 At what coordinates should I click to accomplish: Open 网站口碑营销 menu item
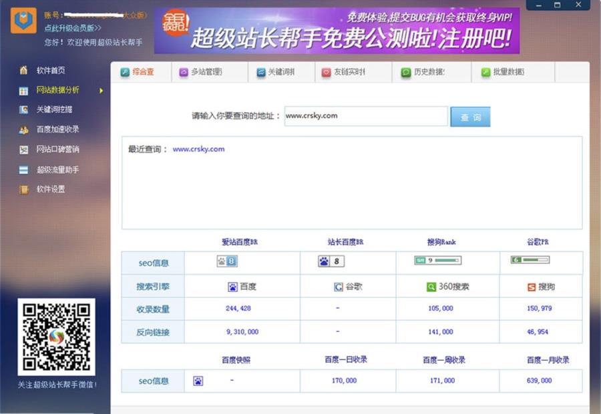(57, 149)
